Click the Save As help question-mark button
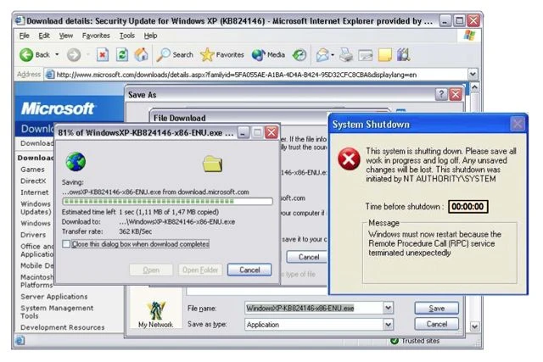 click(x=441, y=94)
